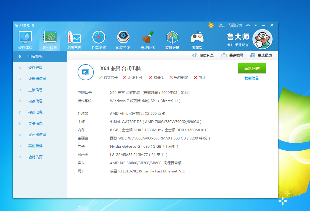Screen dimensions: 310x211
Task: Click the camera icon for 保存截屏
Action: click(224, 55)
